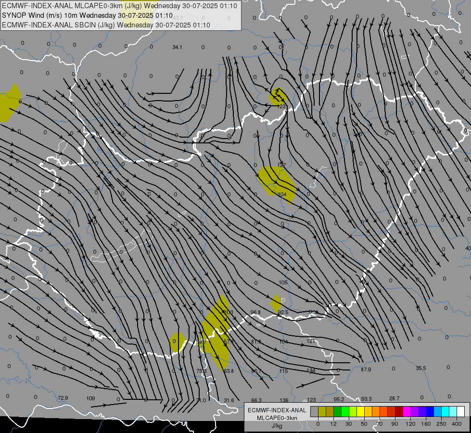The width and height of the screenshot is (471, 433).
Task: Select the dark green legend swatch
Action: pyautogui.click(x=338, y=412)
